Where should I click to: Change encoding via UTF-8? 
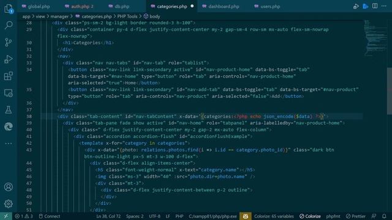(154, 216)
